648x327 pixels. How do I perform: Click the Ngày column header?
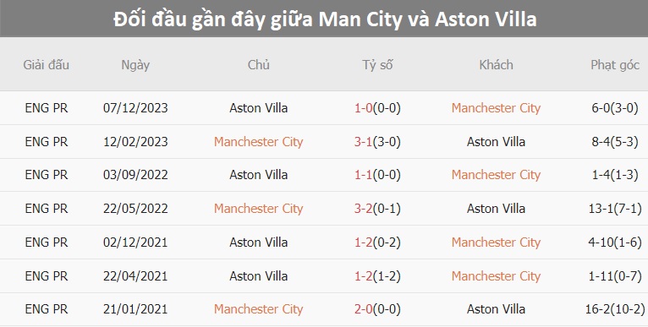pos(135,65)
